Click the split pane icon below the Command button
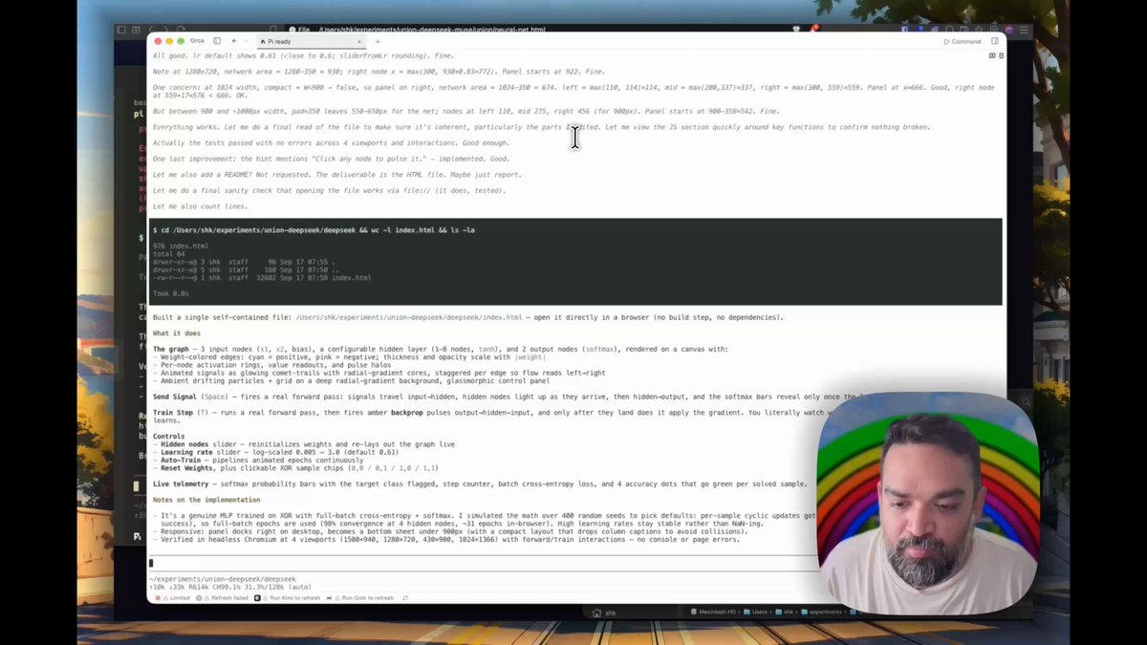 pyautogui.click(x=991, y=55)
